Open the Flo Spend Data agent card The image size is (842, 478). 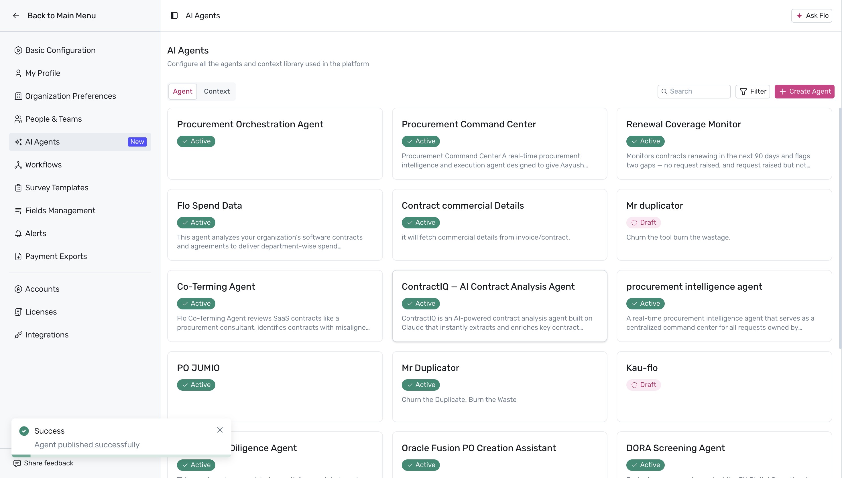[275, 225]
